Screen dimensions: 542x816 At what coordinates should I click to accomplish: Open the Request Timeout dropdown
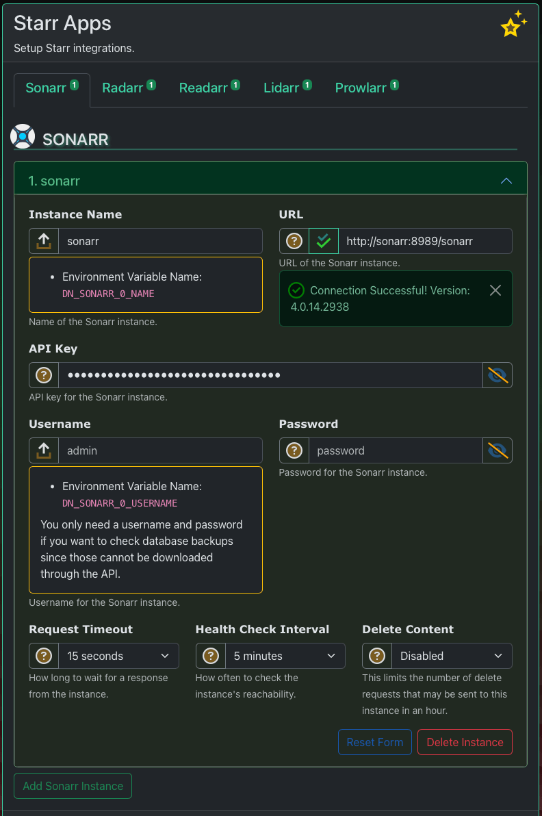(x=118, y=656)
